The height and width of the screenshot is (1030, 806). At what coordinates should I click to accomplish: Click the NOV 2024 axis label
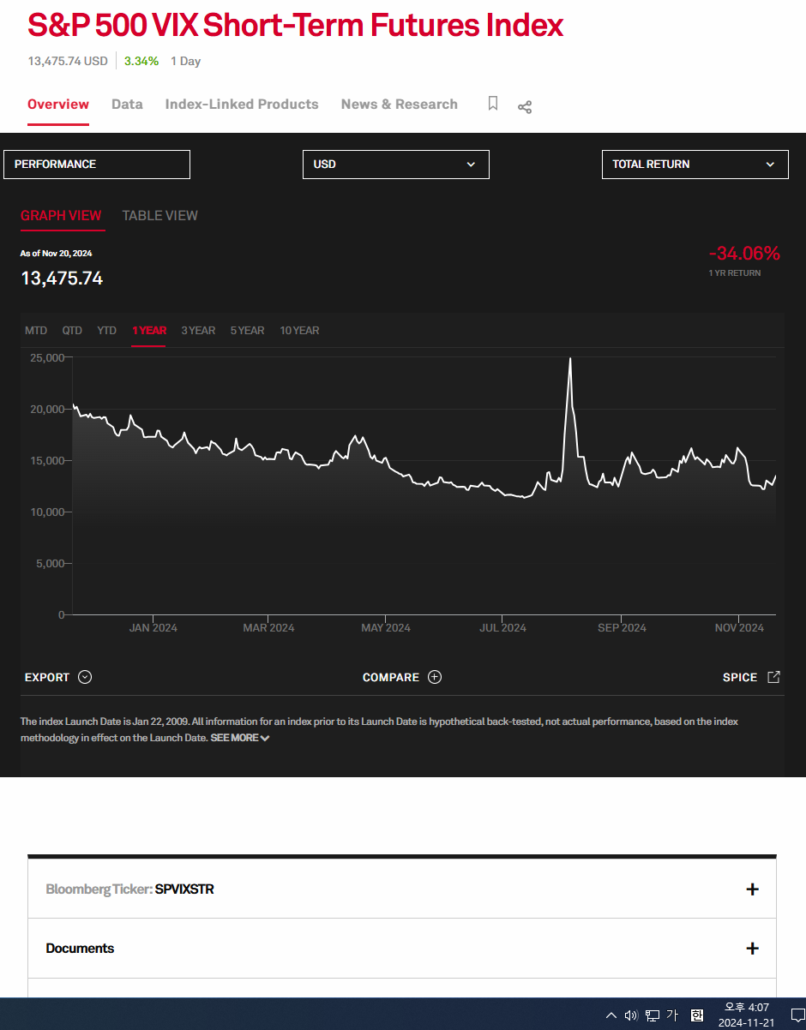tap(739, 628)
